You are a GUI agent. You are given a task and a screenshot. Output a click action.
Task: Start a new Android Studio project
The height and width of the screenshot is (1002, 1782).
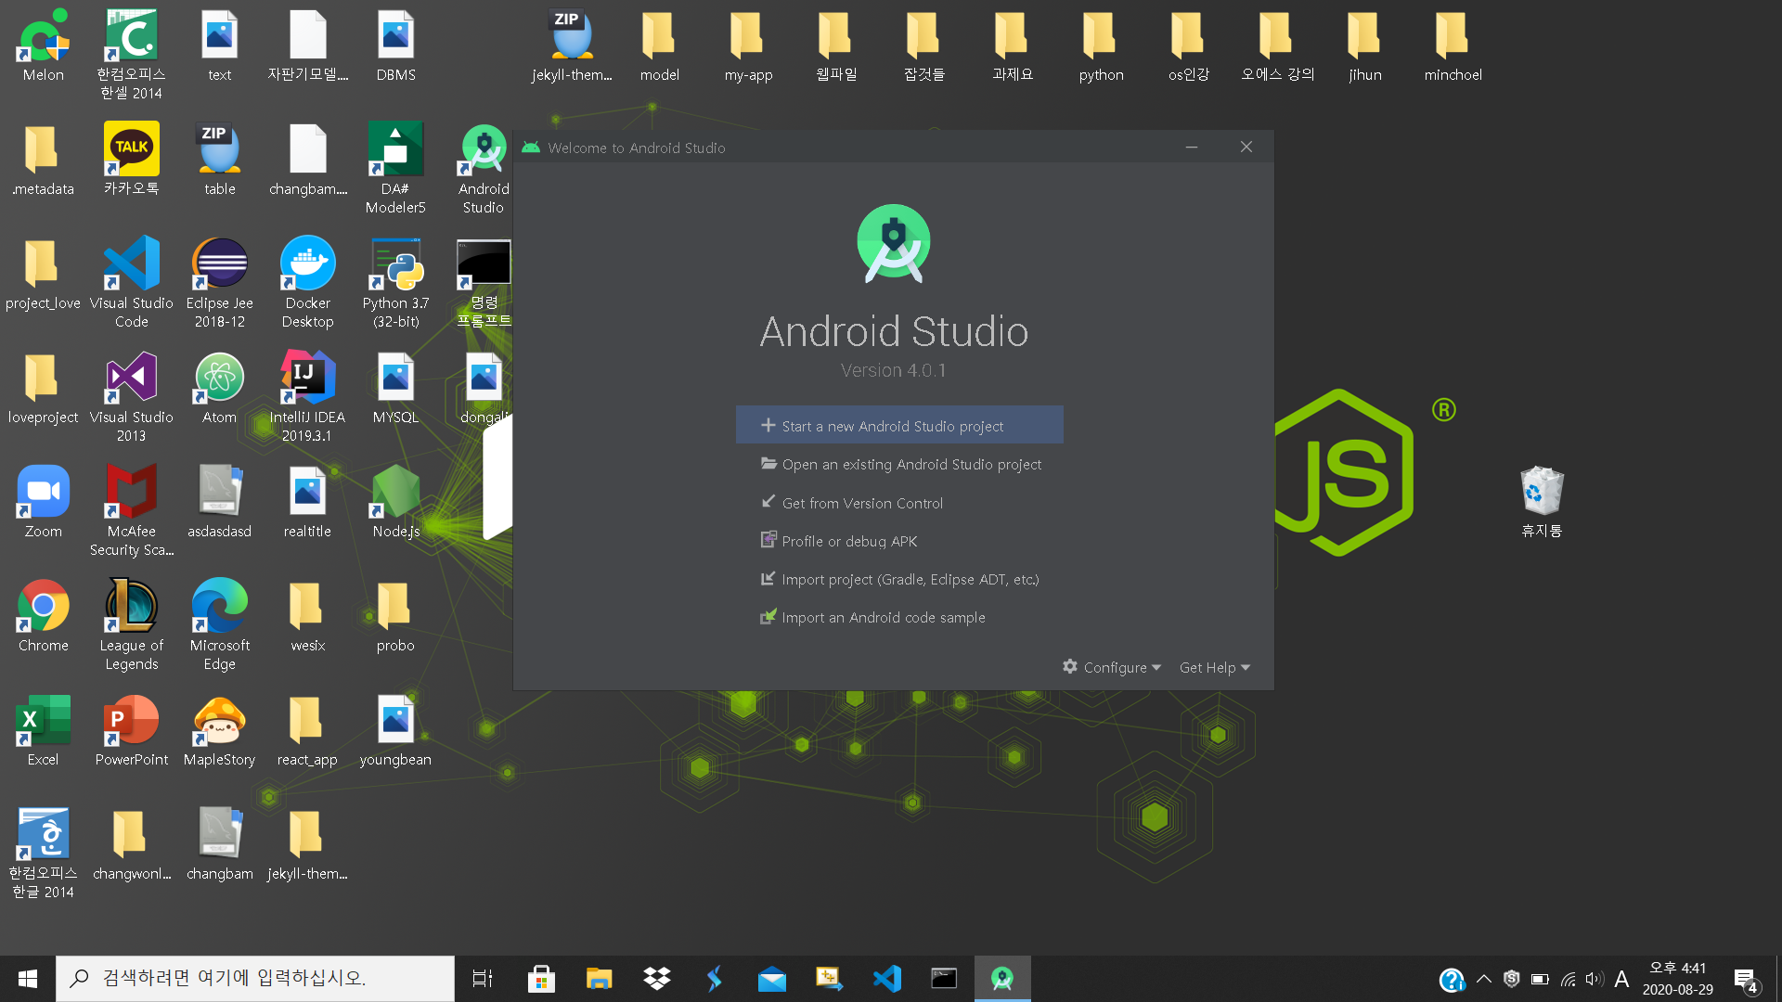[899, 426]
